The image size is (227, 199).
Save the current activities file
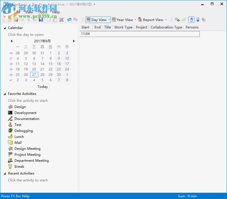tap(41, 20)
